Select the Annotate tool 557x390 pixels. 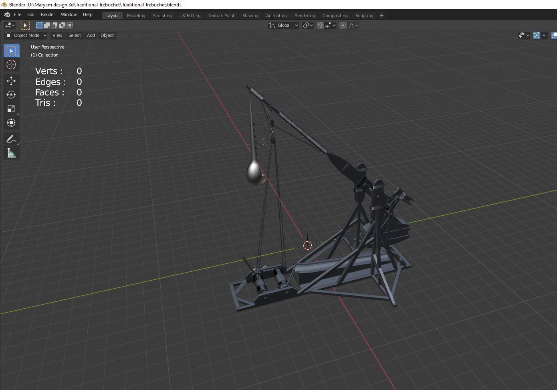coord(11,139)
